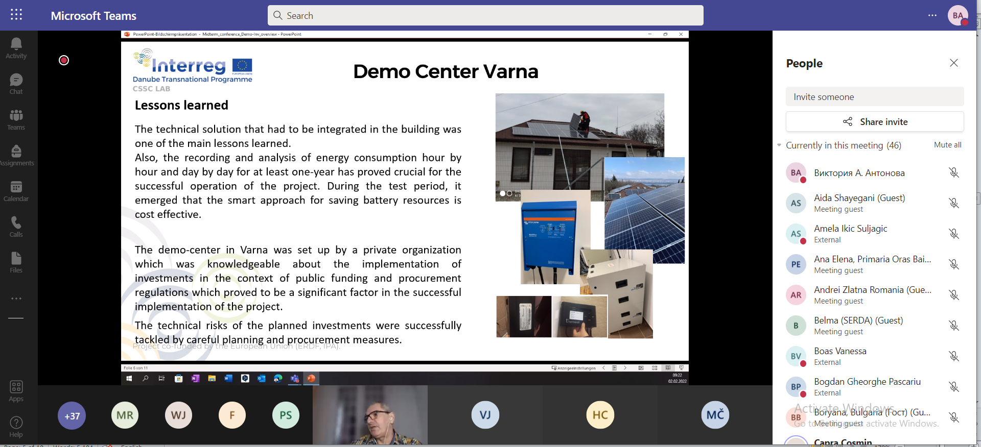Go to next slide arrow in PowerPoint
The image size is (981, 447).
[625, 368]
